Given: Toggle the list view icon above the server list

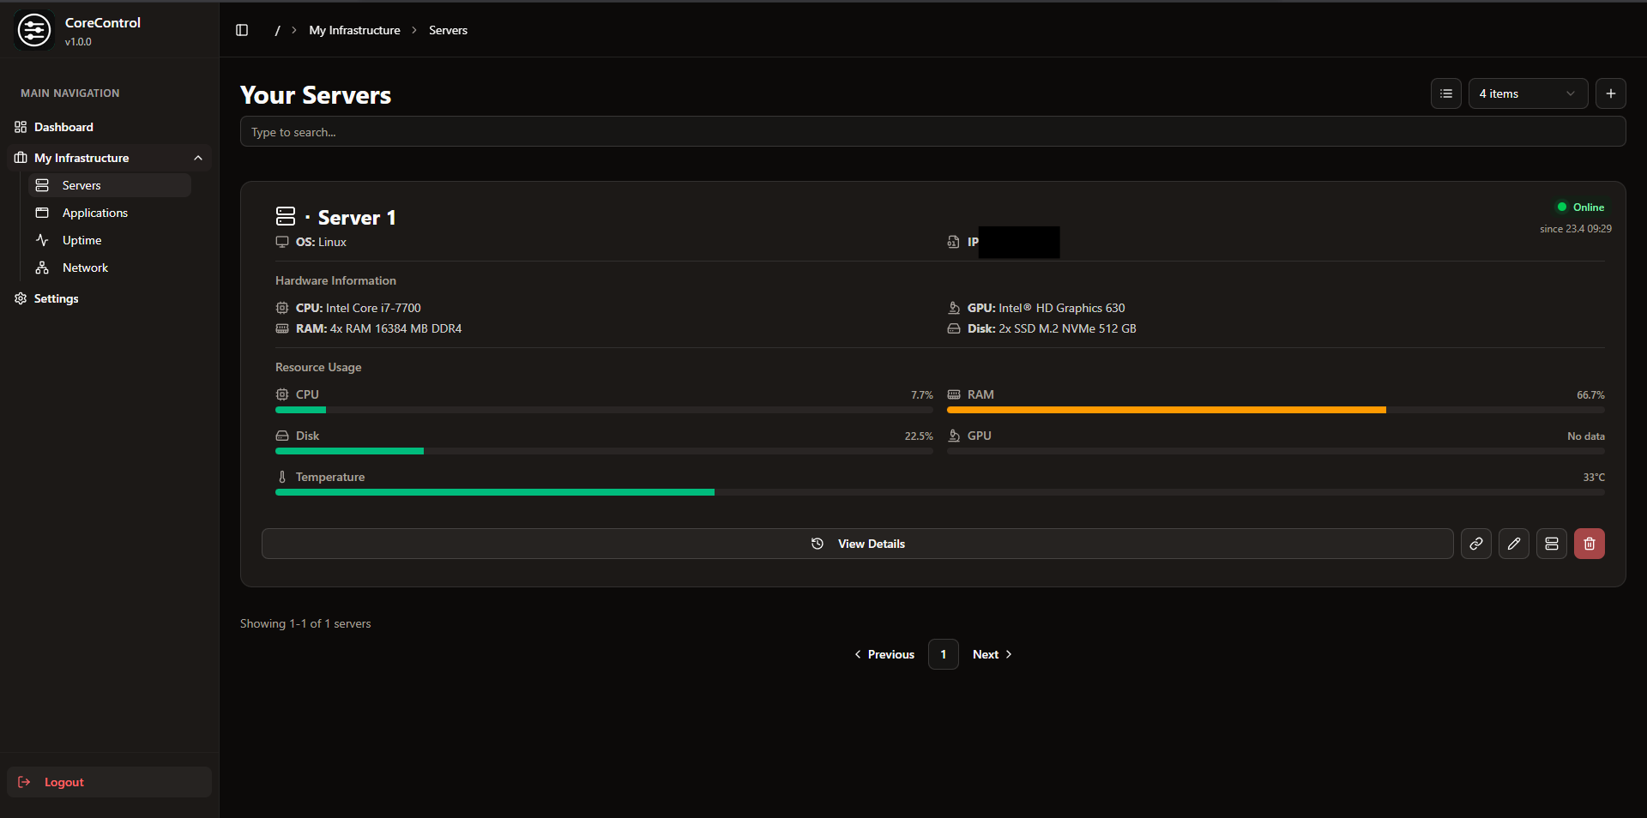Looking at the screenshot, I should 1445,93.
